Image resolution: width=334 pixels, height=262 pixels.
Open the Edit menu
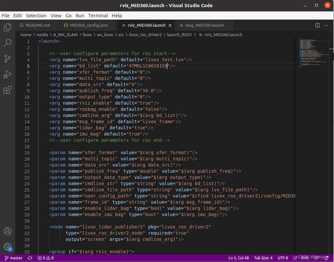[18, 16]
